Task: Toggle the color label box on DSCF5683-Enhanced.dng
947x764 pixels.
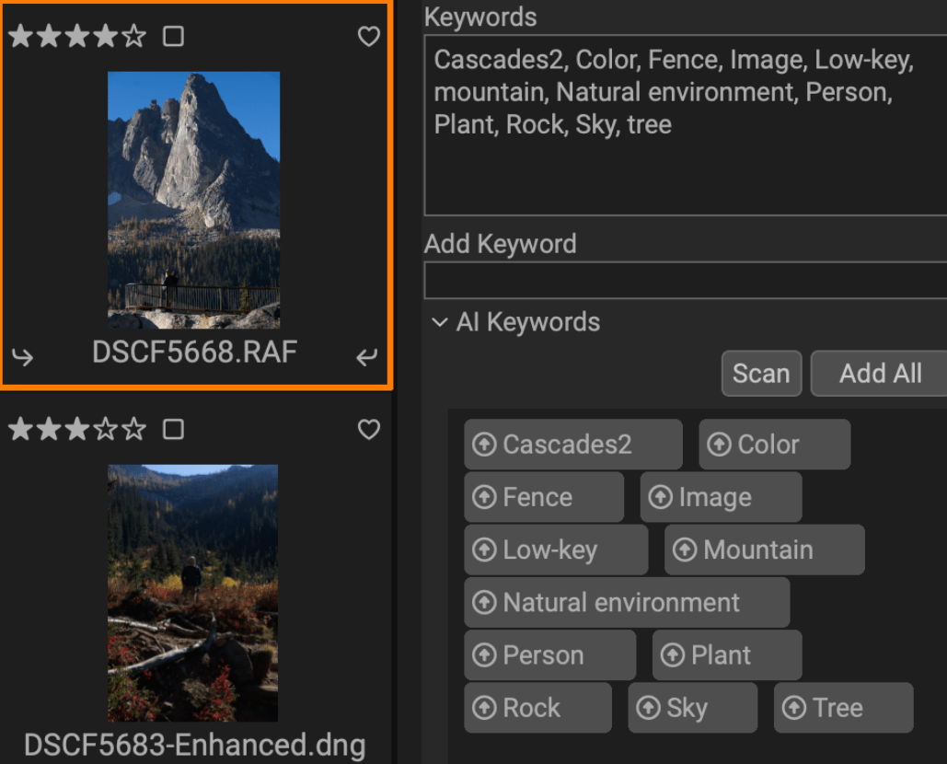Action: [173, 430]
